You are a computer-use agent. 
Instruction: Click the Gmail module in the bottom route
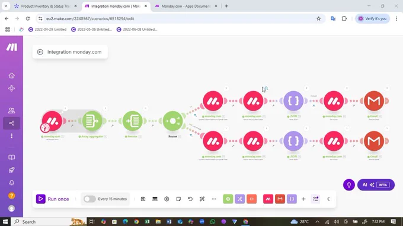click(x=374, y=141)
